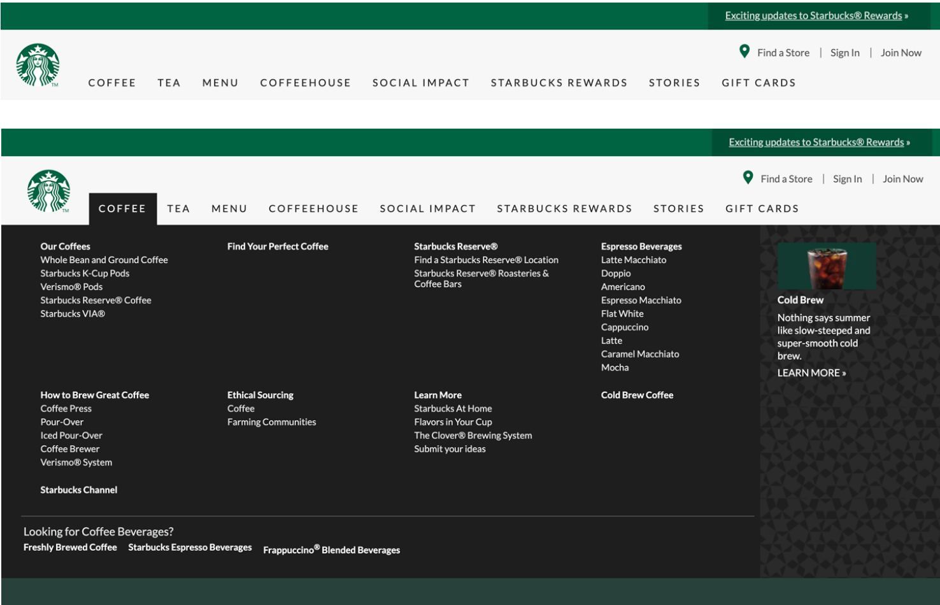Open Starbucks At Home link
Screen dimensions: 940x605
pos(453,408)
